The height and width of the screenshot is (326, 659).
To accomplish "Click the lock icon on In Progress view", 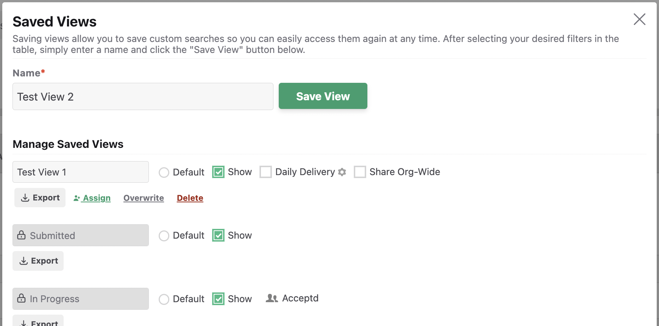I will pos(22,298).
